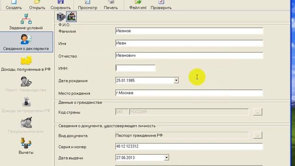Expand Дата рождения date dropdown
Image resolution: width=295 pixels, height=166 pixels.
[x=176, y=81]
